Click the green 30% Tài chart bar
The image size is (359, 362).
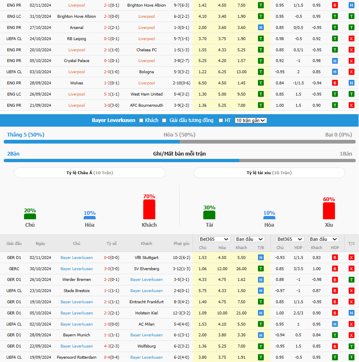click(209, 215)
